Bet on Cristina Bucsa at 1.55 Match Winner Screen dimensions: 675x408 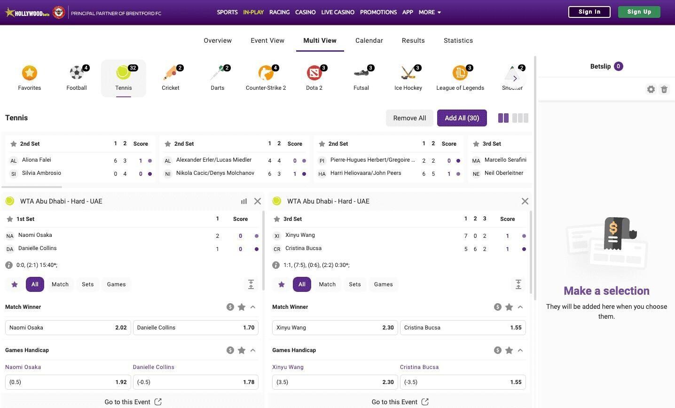[463, 328]
